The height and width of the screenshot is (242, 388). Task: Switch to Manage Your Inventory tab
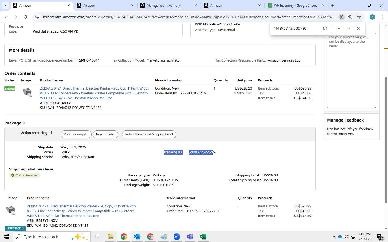[x=169, y=5]
